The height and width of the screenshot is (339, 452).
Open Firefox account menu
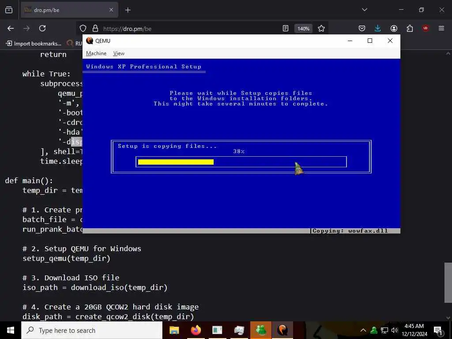[x=394, y=28]
